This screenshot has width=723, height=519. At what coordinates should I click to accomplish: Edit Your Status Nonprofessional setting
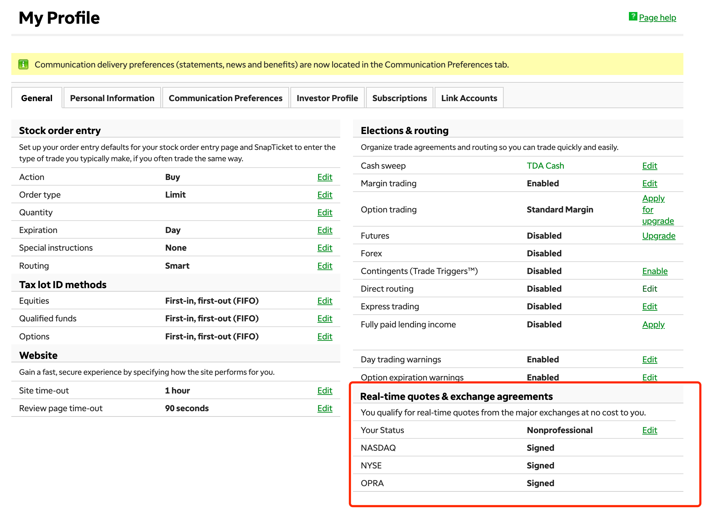click(650, 430)
